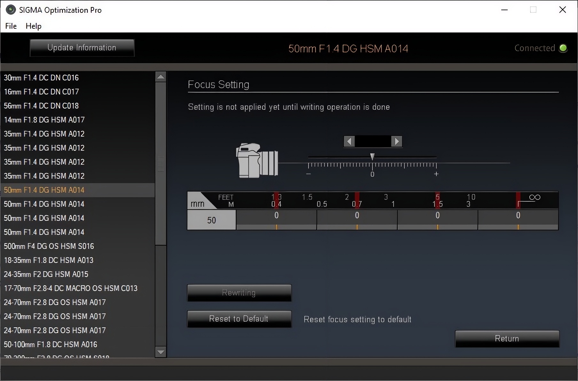
Task: Select the 0.4 m focus adjustment cell
Action: (276, 219)
